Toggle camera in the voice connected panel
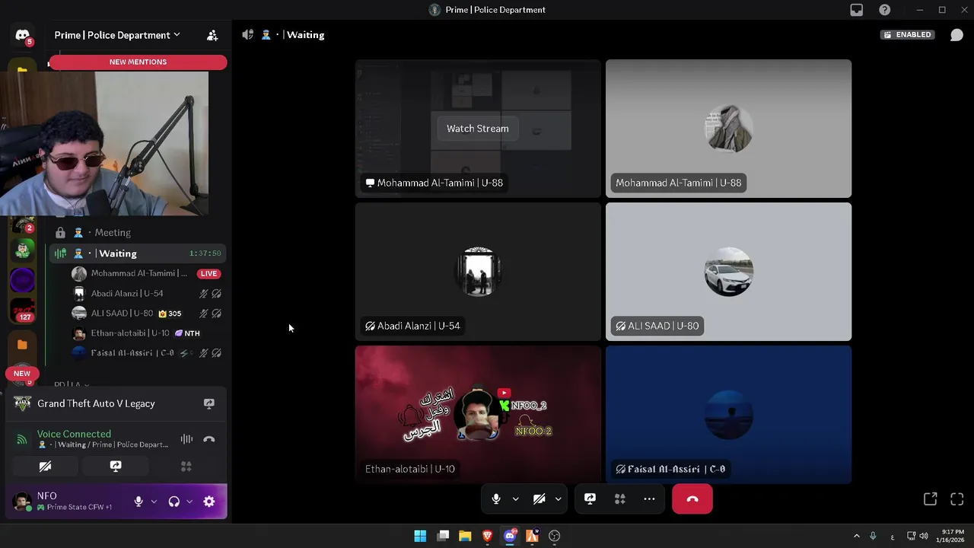 point(45,467)
